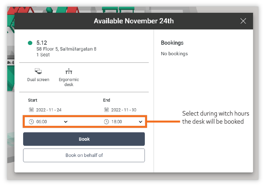Expand the 06:00 start time dropdown
Image resolution: width=266 pixels, height=188 pixels.
click(x=66, y=122)
